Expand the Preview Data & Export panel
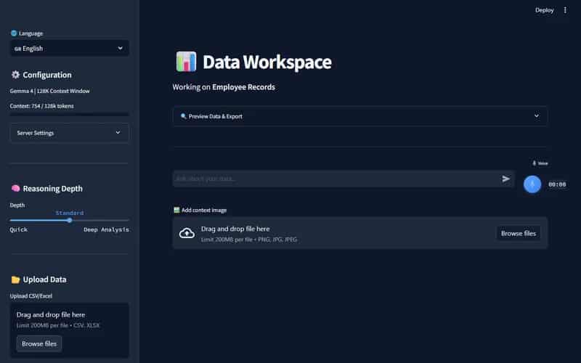Viewport: 581px width, 363px height. tap(359, 116)
